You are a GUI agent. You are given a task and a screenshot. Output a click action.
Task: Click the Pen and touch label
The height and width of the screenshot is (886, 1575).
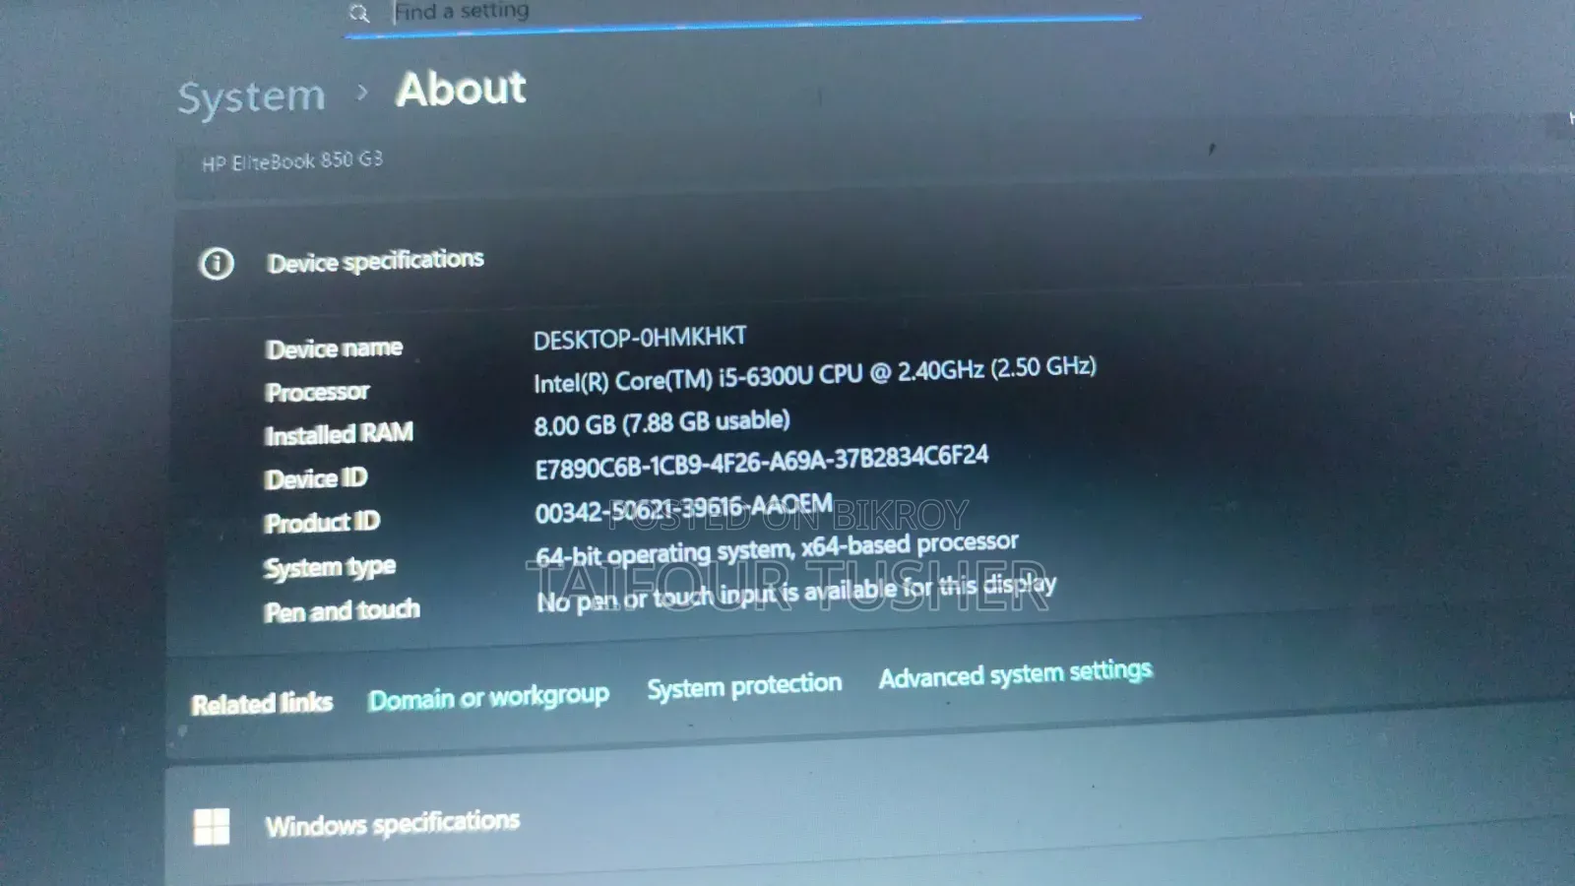click(342, 611)
